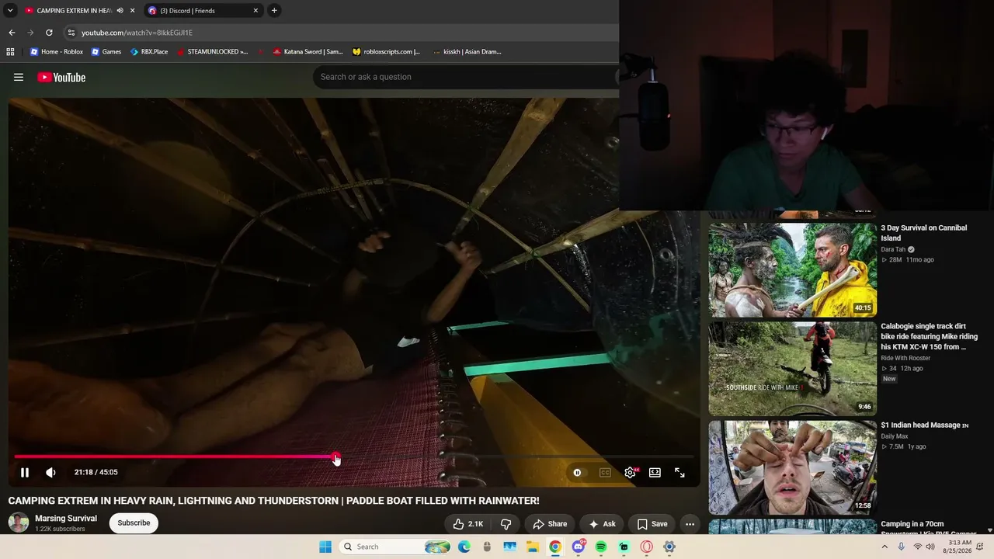Go to the YouTube home logo
Viewport: 994px width, 559px height.
point(61,77)
